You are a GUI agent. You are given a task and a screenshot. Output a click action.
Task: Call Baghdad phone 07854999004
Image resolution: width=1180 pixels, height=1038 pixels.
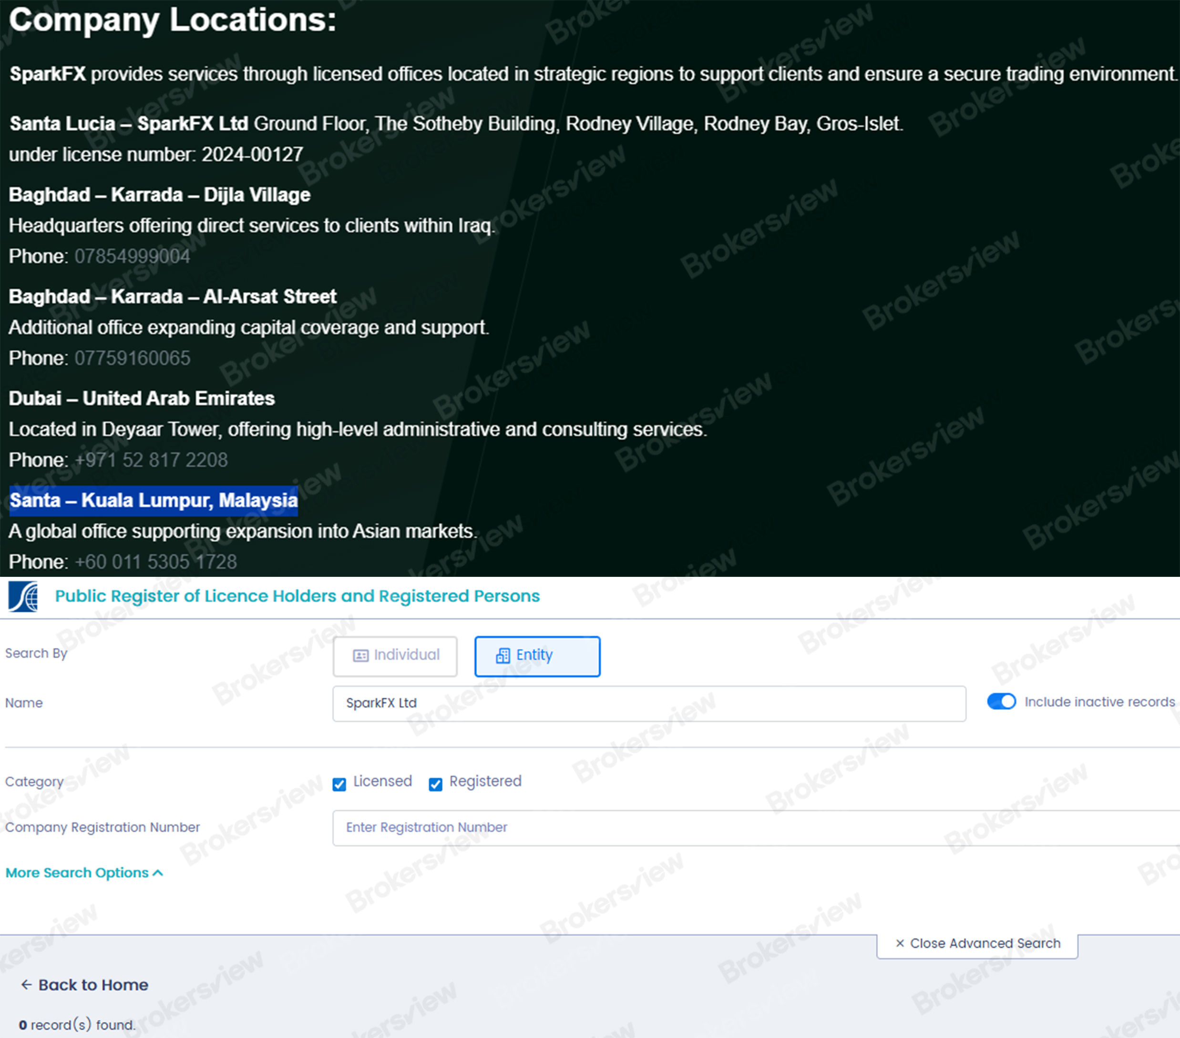132,257
